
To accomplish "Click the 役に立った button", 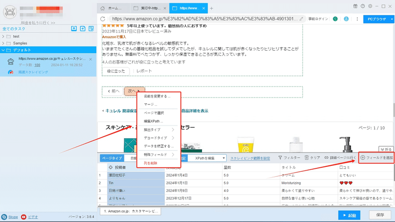I will coord(116,71).
